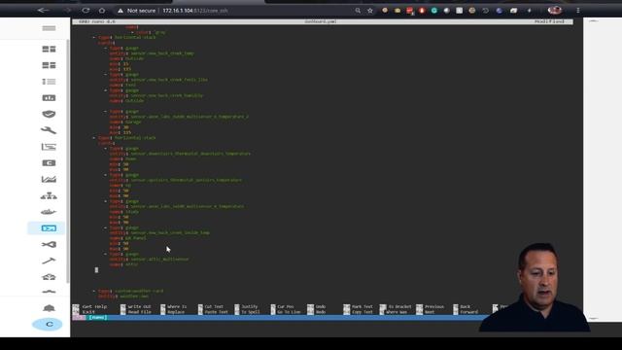Click the teal circular extension icon
The width and height of the screenshot is (622, 350).
coord(434,11)
